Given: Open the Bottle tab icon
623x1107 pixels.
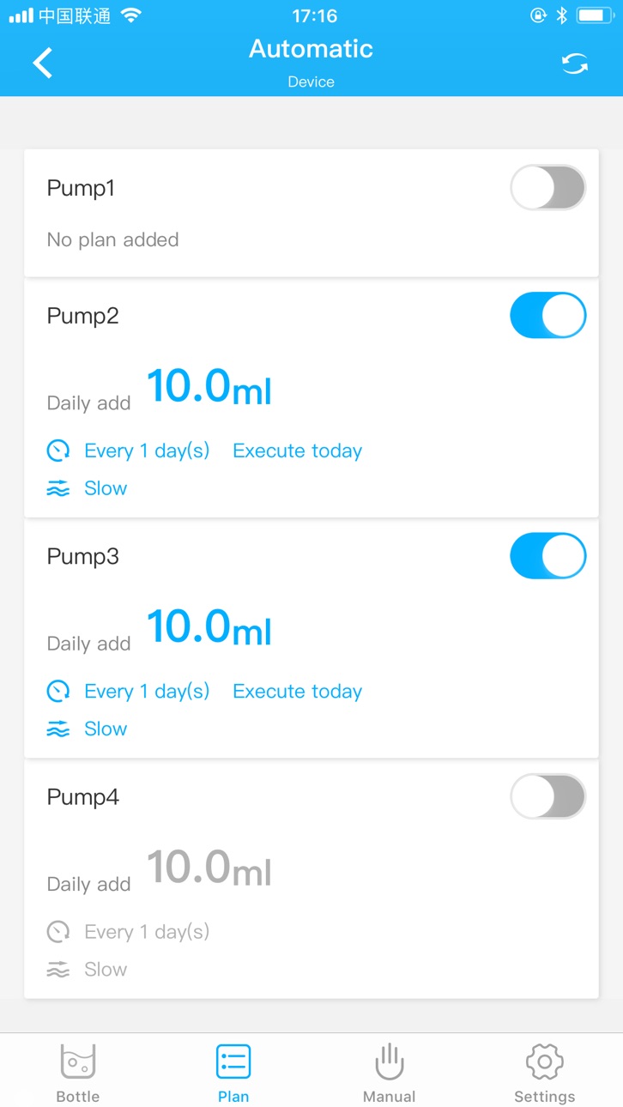Looking at the screenshot, I should coord(78,1062).
